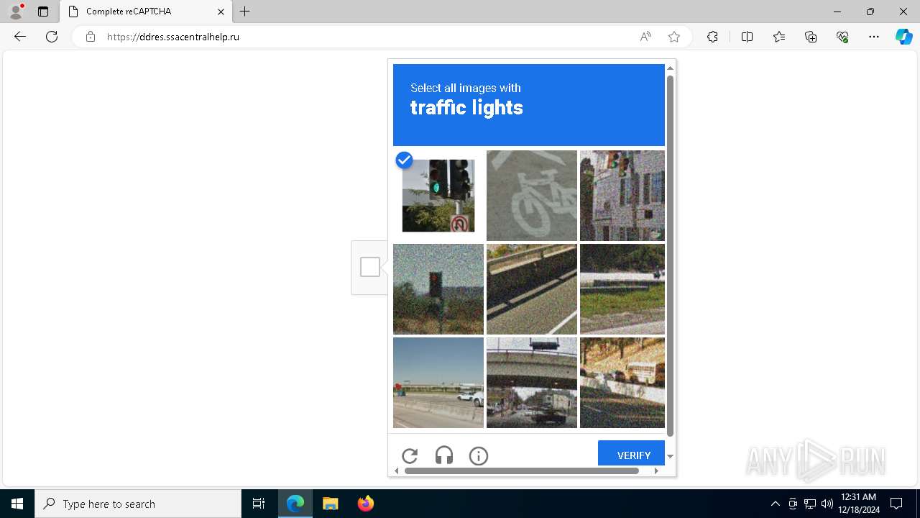Click the browser Back arrow
Viewport: 920px width, 518px height.
click(20, 37)
